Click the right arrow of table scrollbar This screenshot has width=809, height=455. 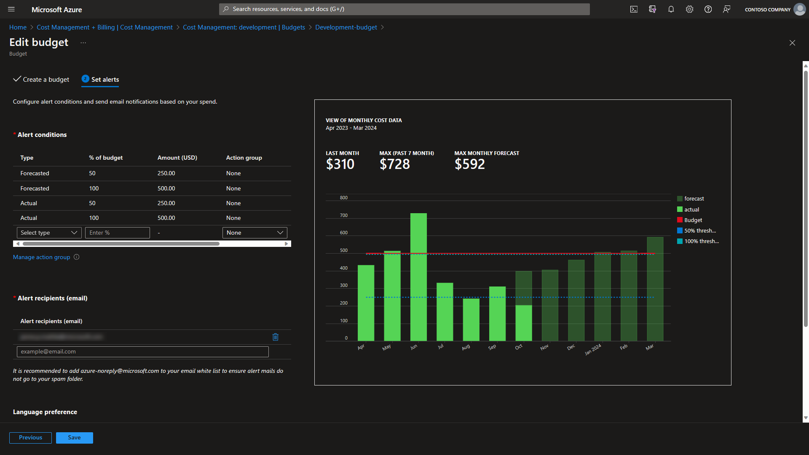[287, 244]
